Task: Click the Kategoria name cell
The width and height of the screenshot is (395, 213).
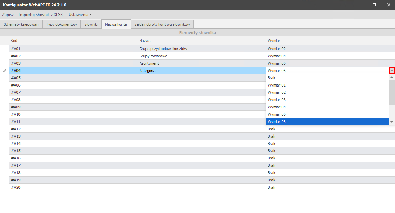Action: tap(201, 71)
